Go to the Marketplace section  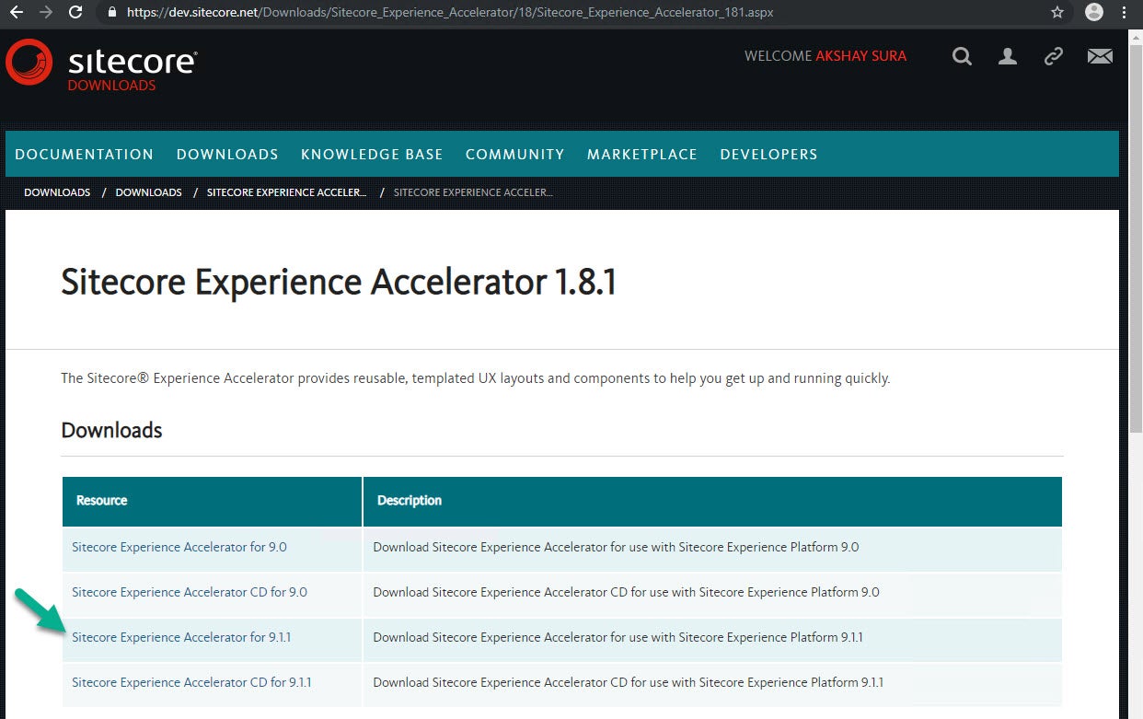click(641, 155)
